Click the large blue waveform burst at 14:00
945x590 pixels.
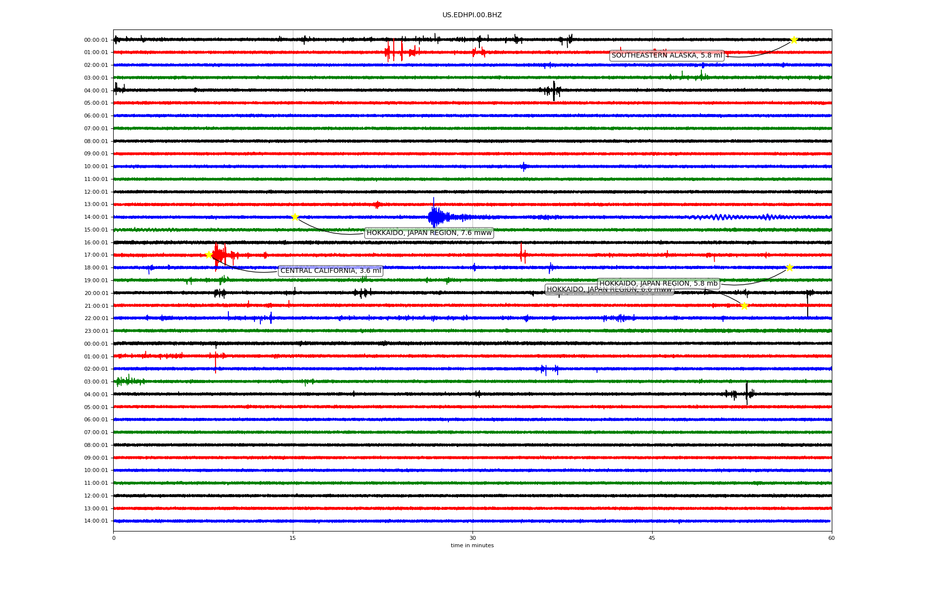[435, 217]
